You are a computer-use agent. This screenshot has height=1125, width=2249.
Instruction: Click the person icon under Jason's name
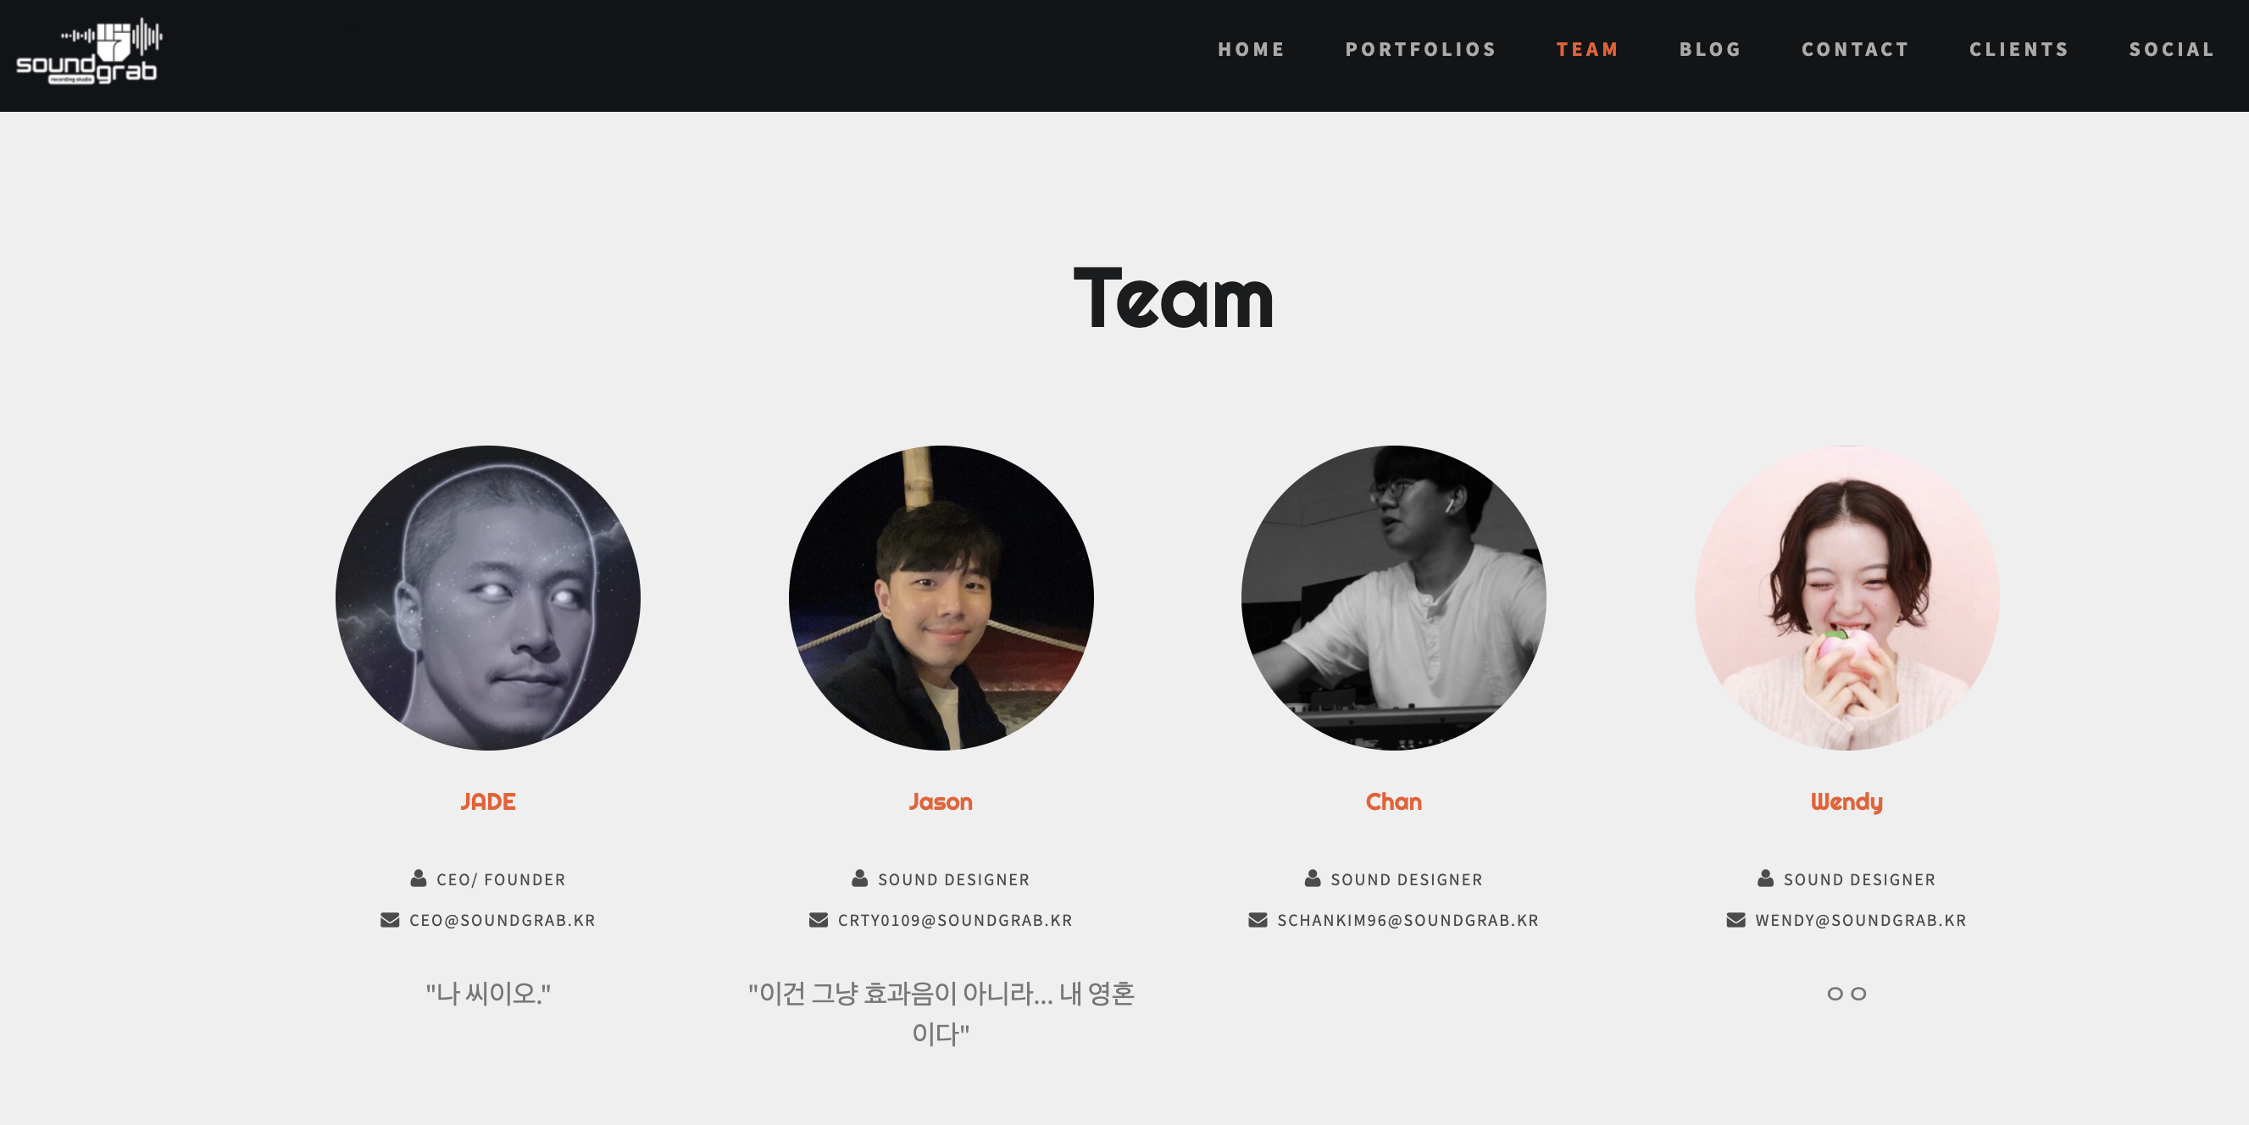pos(860,878)
